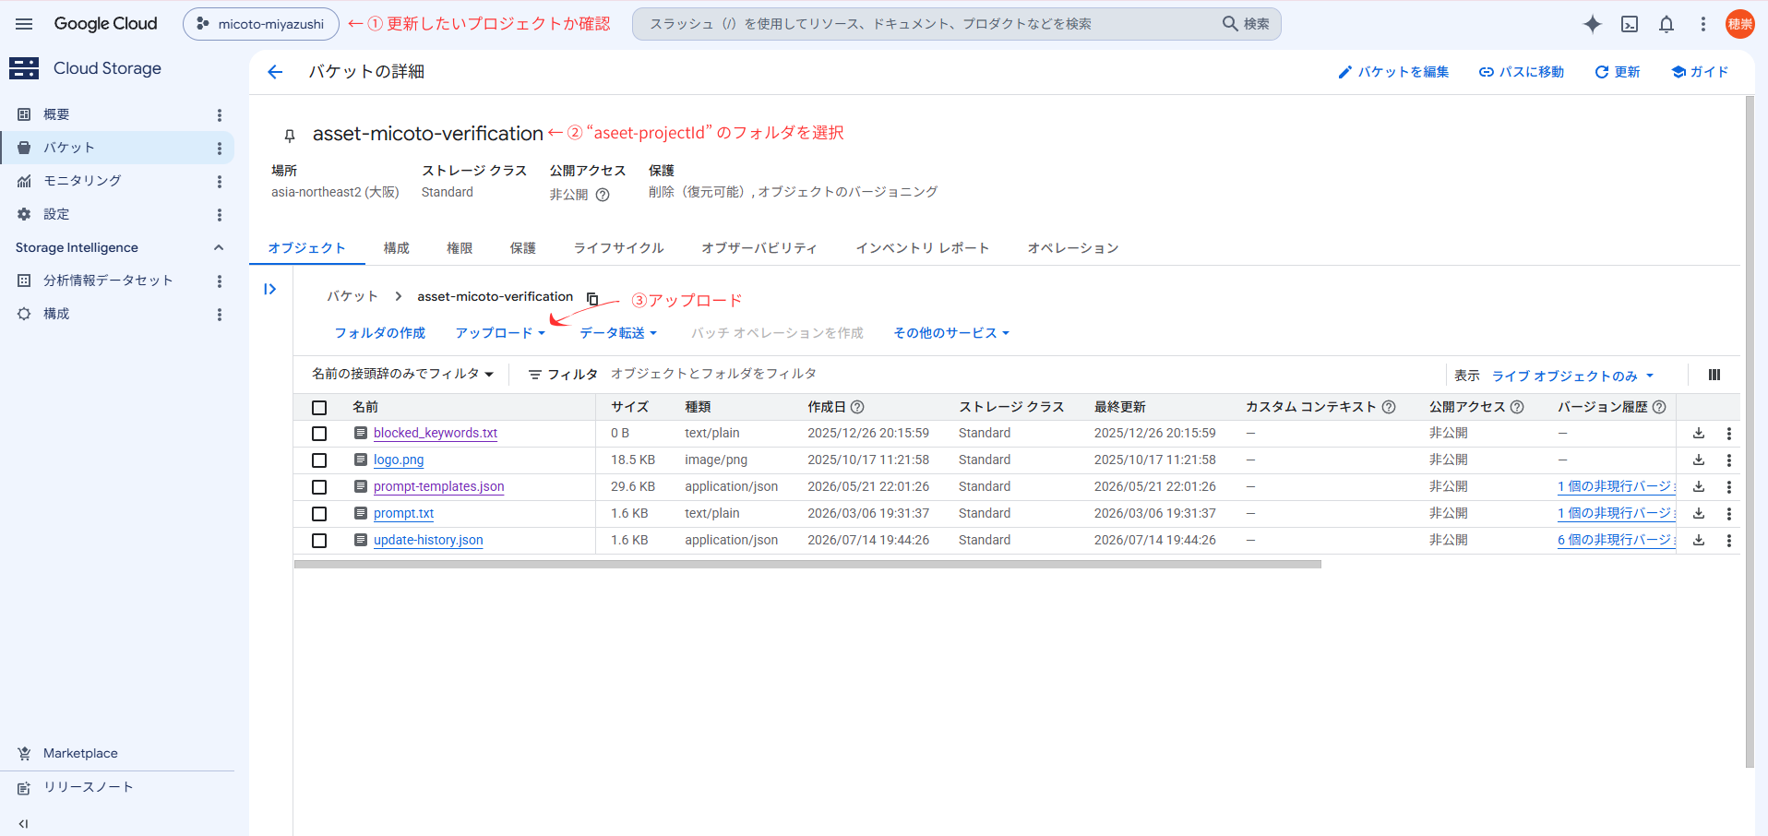
Task: Open 分析情報データセット in sidebar
Action: pyautogui.click(x=108, y=281)
